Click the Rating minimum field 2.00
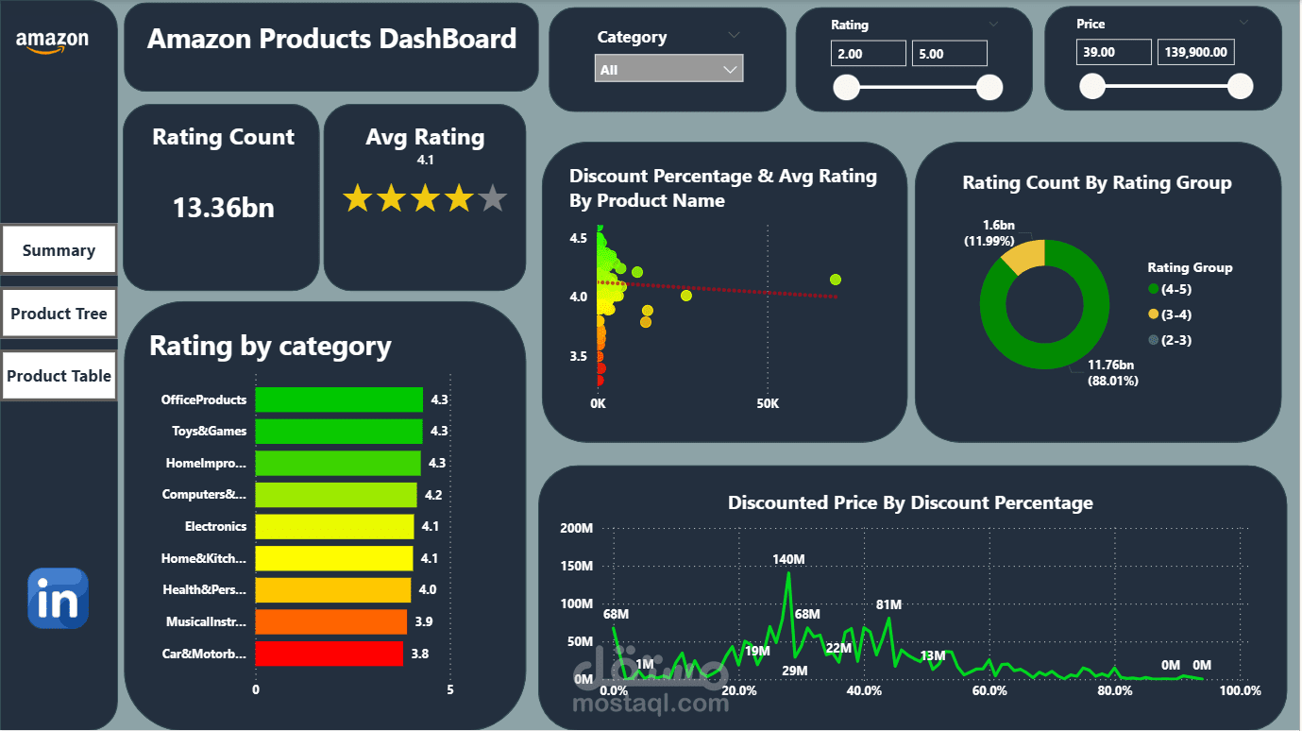 [x=869, y=54]
